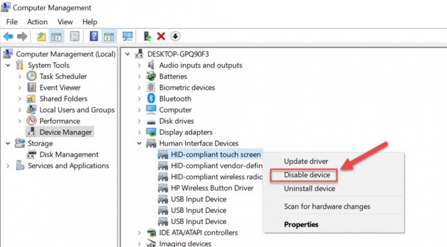
Task: Click Scan for hardware changes monitor icon
Action: pos(127,36)
